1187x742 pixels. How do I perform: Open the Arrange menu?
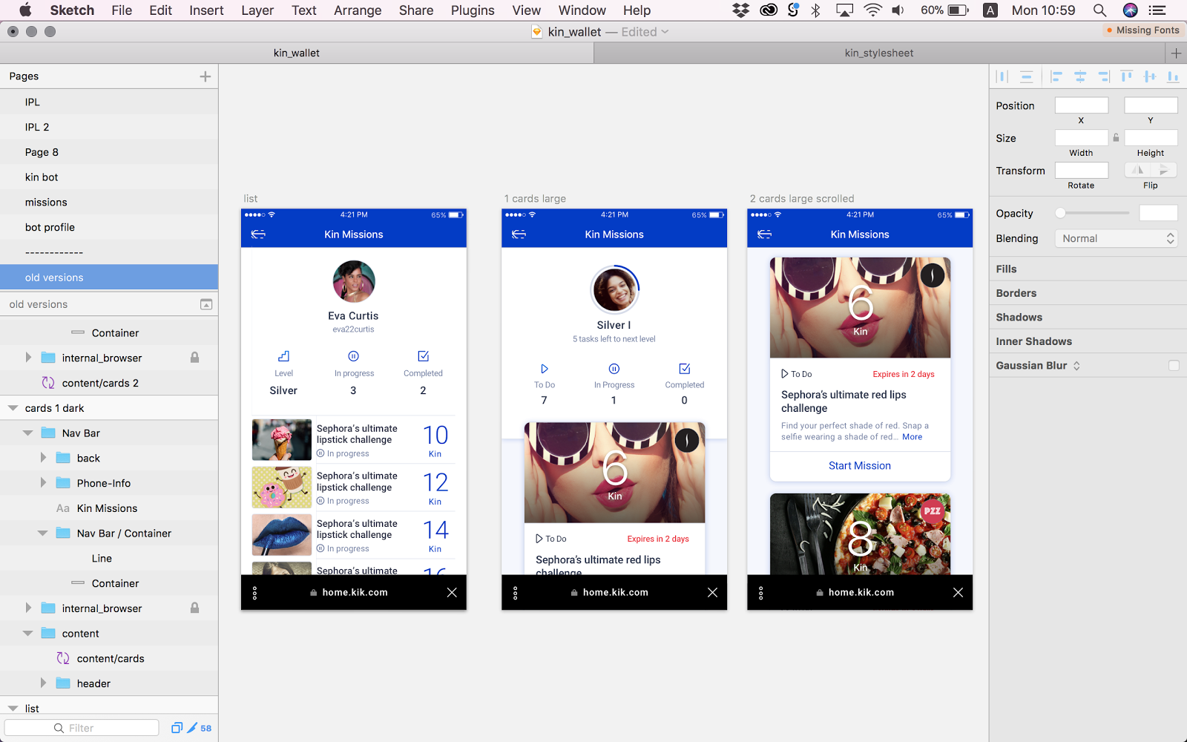coord(358,10)
